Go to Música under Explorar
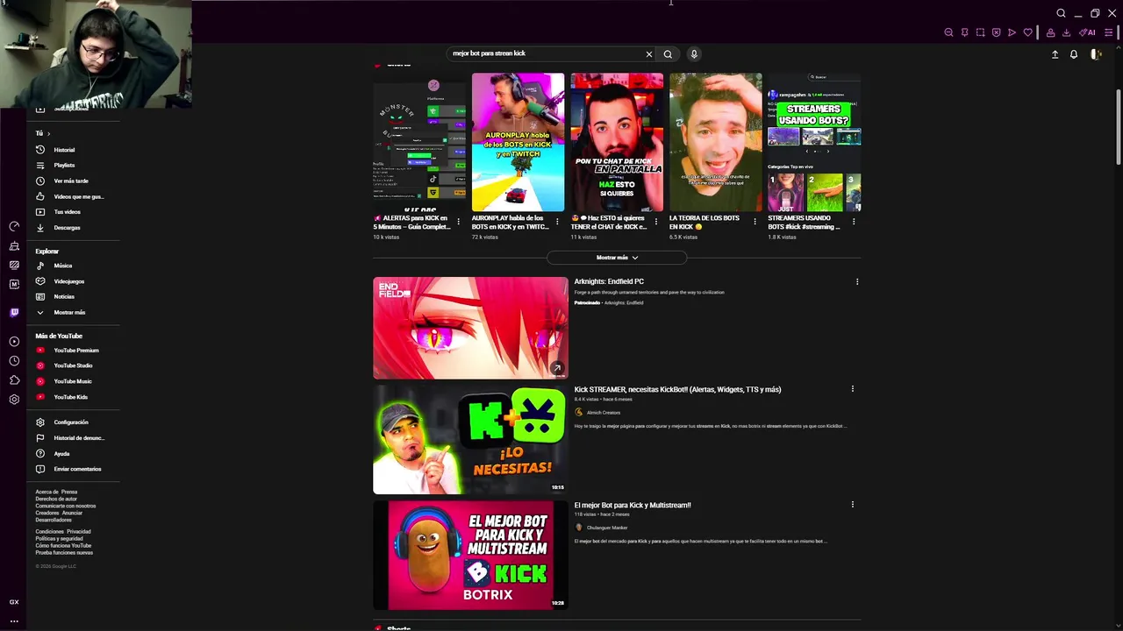The image size is (1123, 631). 61,266
